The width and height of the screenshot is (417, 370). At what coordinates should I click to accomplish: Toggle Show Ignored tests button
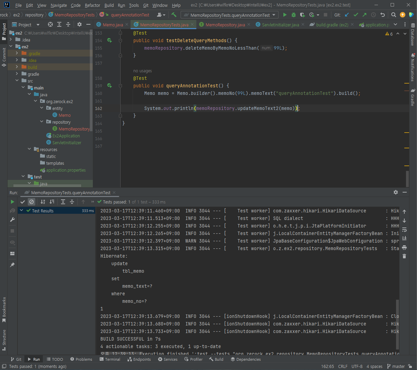(x=32, y=202)
